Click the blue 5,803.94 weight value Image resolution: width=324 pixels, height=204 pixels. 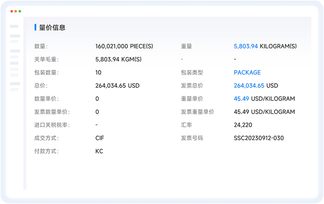pos(246,46)
